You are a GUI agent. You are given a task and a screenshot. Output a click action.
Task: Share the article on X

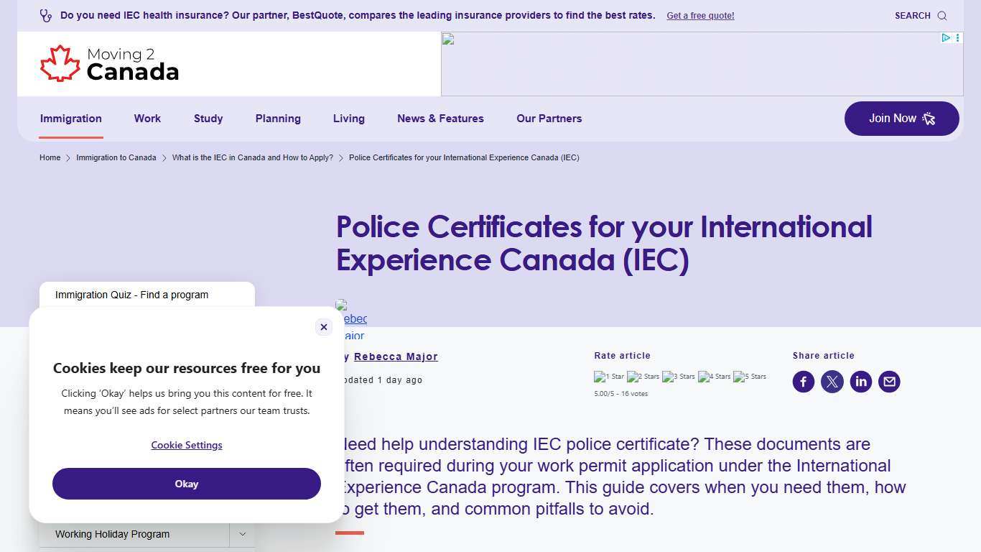pyautogui.click(x=832, y=382)
